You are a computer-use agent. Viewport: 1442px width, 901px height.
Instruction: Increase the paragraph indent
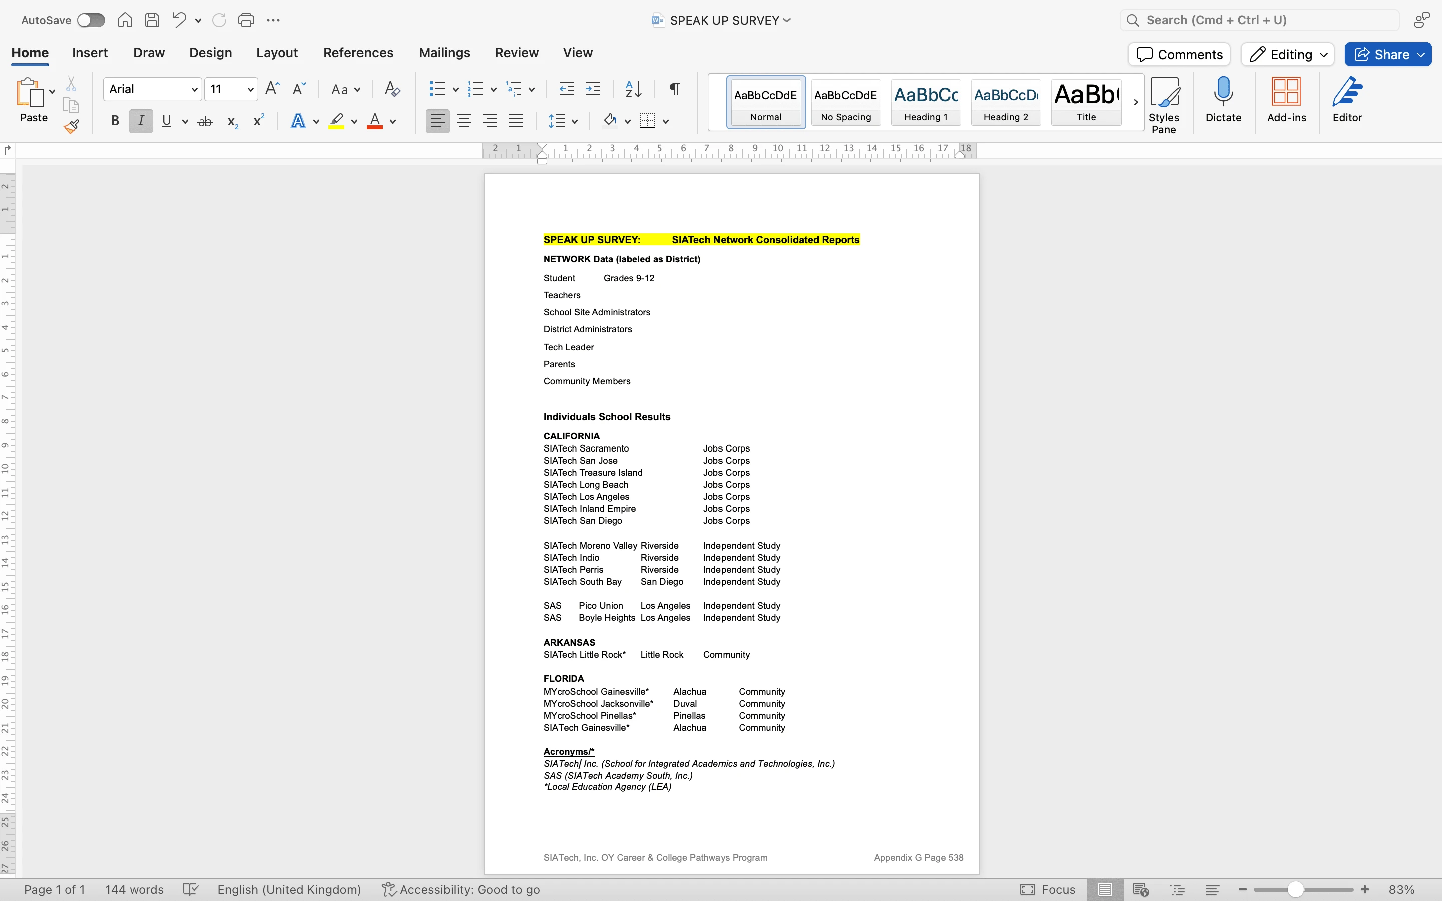coord(593,89)
